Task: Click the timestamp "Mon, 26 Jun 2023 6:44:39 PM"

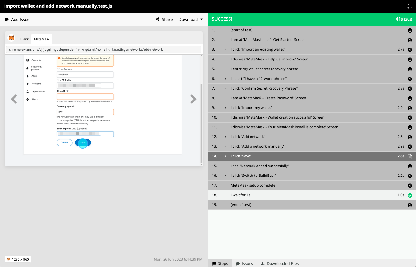Action: point(178,259)
